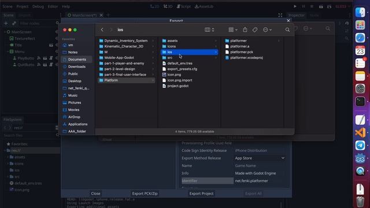Switch to the Script workspace
Image resolution: width=370 pixels, height=208 pixels.
click(184, 6)
